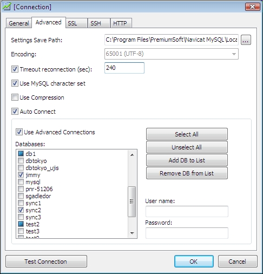Enable Use Compression option
263x274 pixels.
(15, 97)
